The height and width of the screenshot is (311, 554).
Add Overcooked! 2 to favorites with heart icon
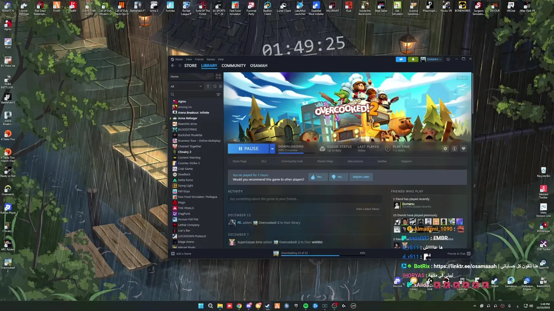[463, 149]
